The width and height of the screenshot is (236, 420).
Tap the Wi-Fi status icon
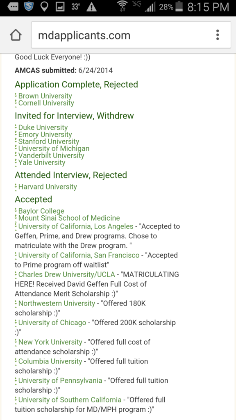pyautogui.click(x=123, y=7)
